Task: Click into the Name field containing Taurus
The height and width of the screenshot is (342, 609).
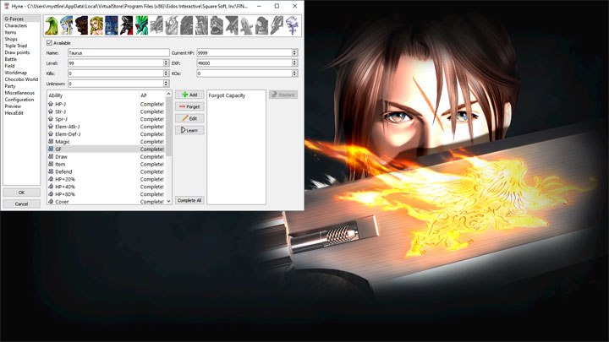Action: pos(118,52)
